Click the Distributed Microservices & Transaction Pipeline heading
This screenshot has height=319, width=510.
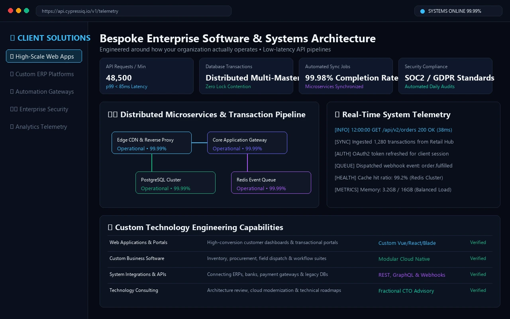tap(206, 114)
